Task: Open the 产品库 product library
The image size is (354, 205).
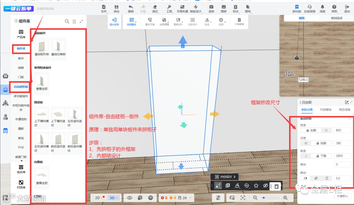Action: pyautogui.click(x=21, y=34)
